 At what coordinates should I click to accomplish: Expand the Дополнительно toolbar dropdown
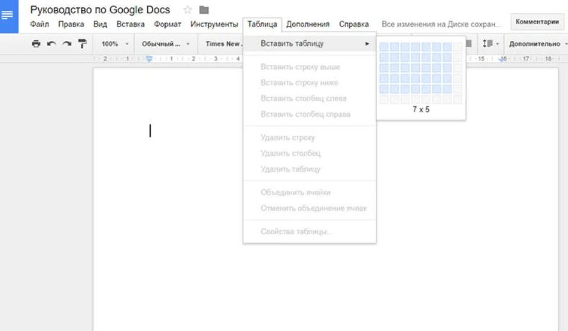[538, 43]
